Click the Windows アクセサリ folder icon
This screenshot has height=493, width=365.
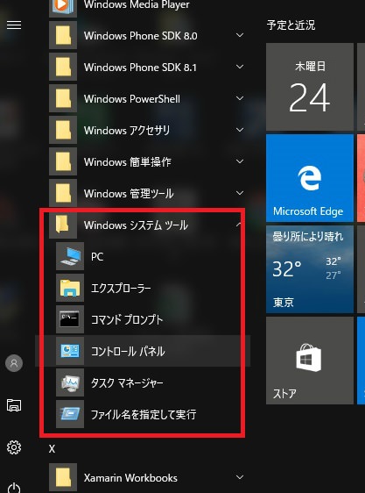coord(63,130)
